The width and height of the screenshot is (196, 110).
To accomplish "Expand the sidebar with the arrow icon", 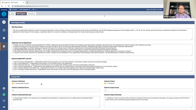I will click(x=4, y=107).
